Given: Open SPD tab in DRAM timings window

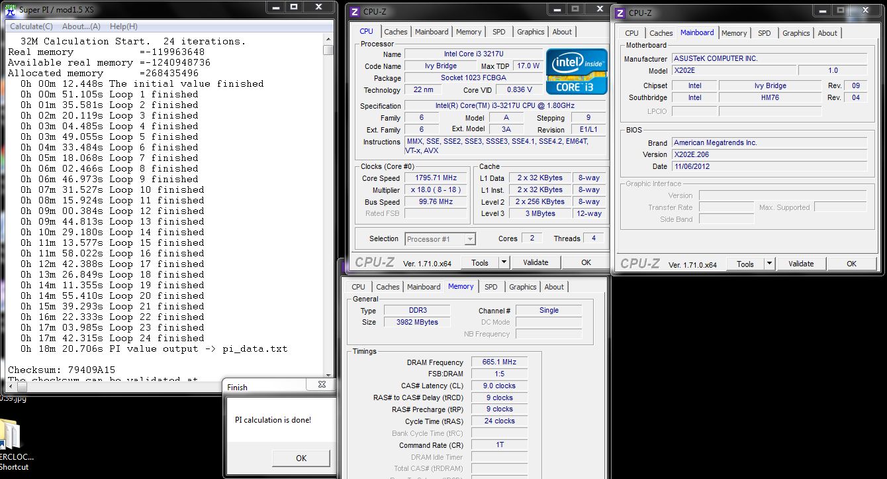Looking at the screenshot, I should (x=491, y=287).
